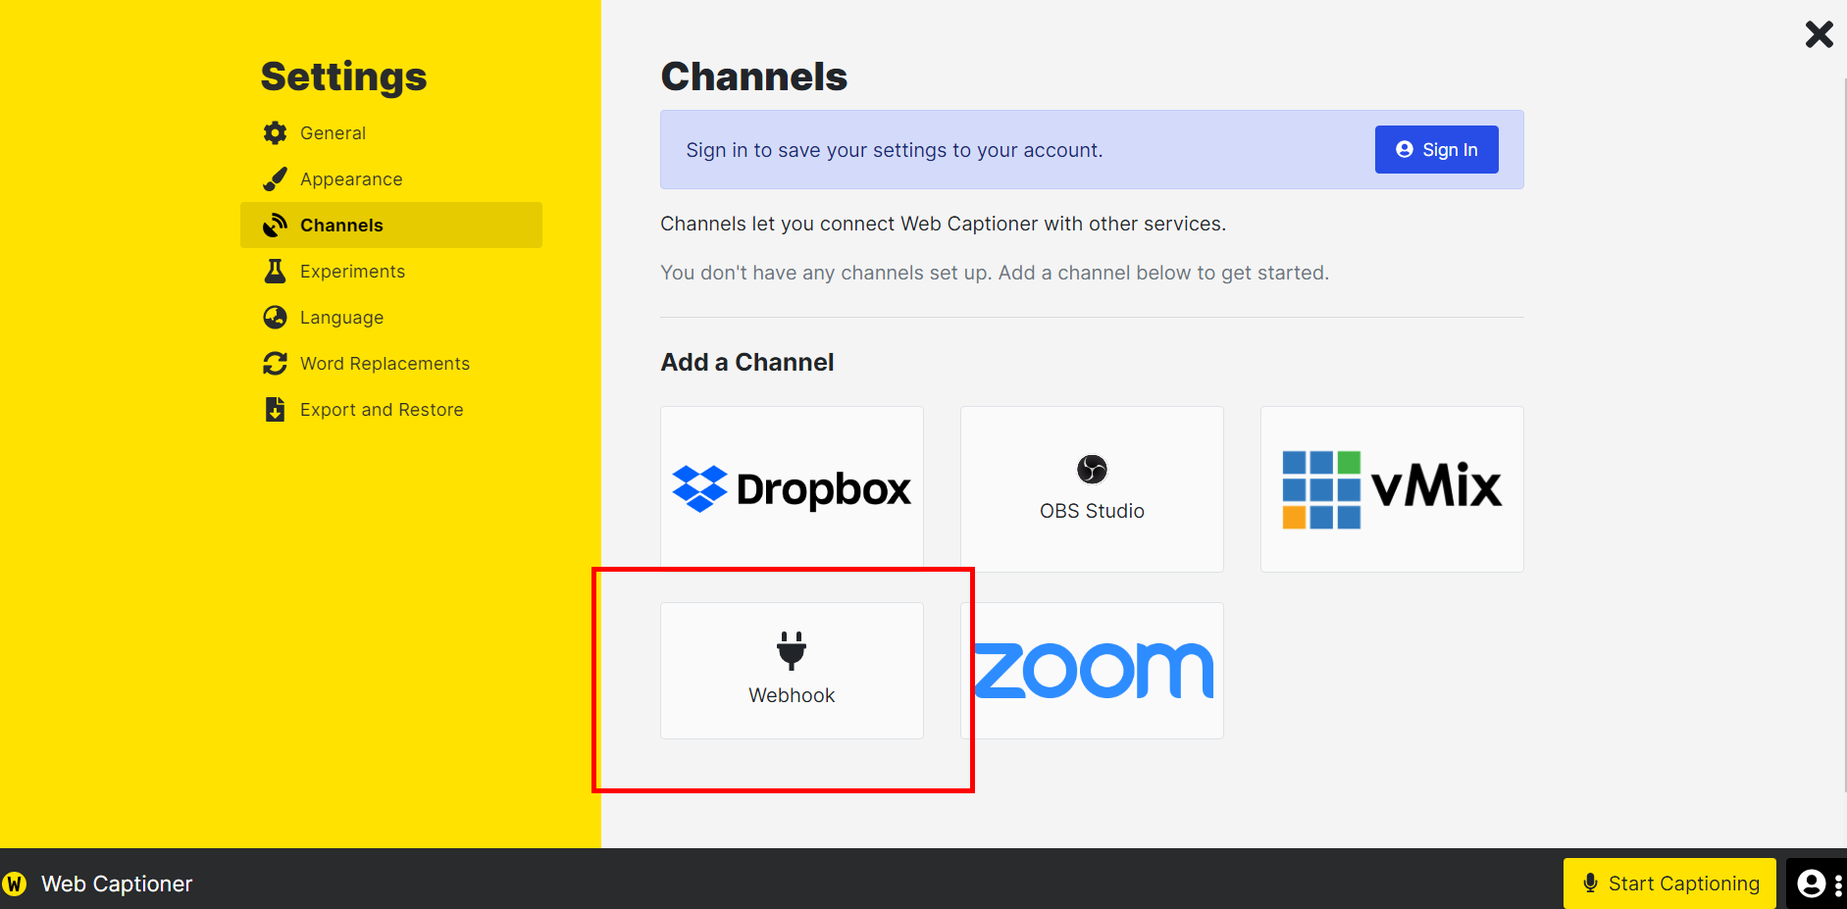Click the Experiments flask icon
Image resolution: width=1847 pixels, height=909 pixels.
tap(276, 272)
